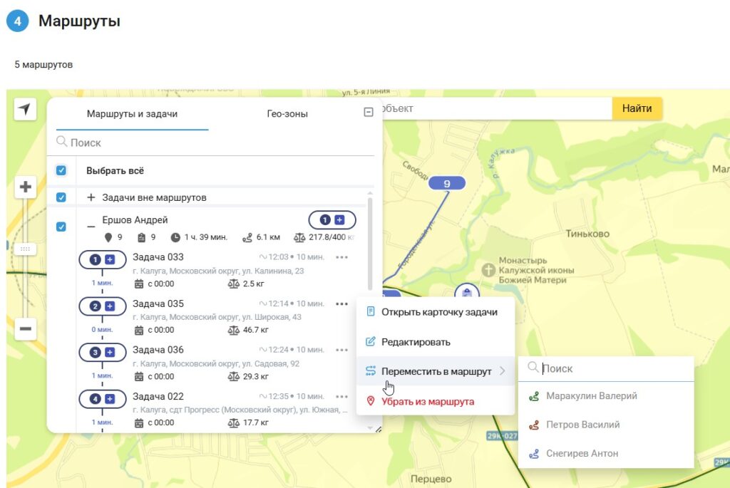Focus the Поиск field in routes panel
Image resolution: width=730 pixels, height=488 pixels.
click(214, 142)
